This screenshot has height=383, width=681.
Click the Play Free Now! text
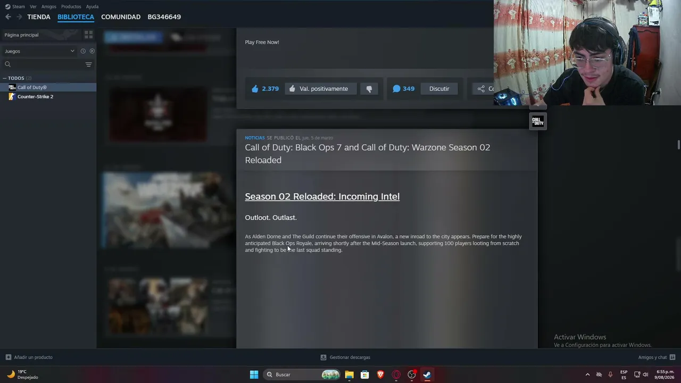point(262,42)
